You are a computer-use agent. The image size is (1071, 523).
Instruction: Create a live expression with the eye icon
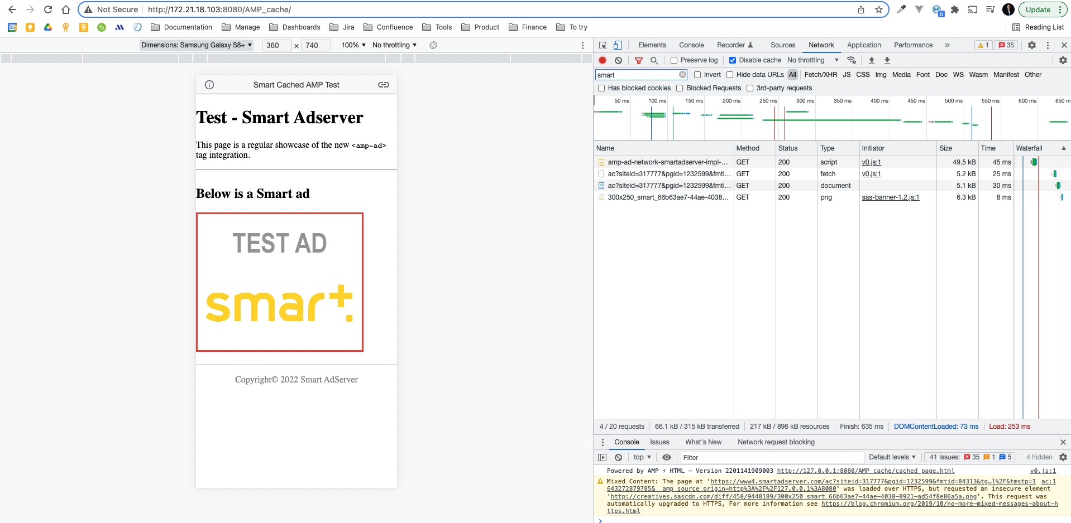[x=667, y=457]
